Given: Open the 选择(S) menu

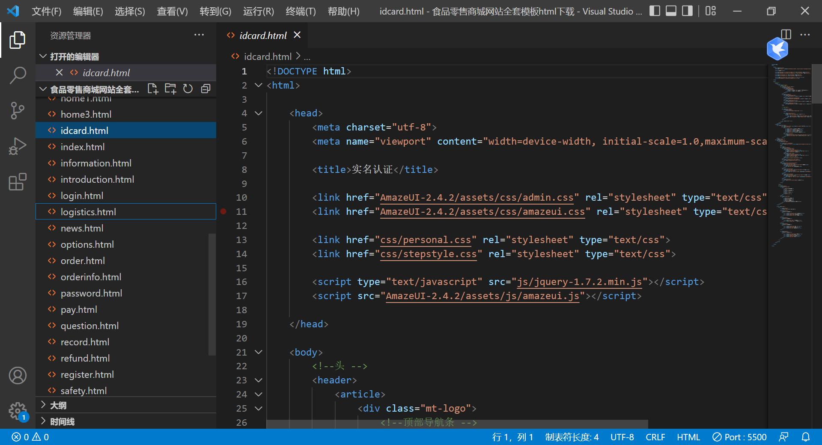Looking at the screenshot, I should [x=130, y=11].
